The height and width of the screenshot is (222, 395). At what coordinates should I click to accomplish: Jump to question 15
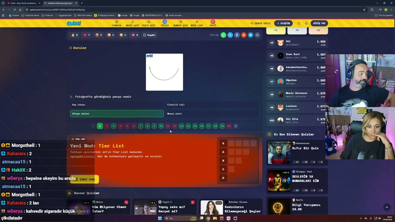pos(195,126)
